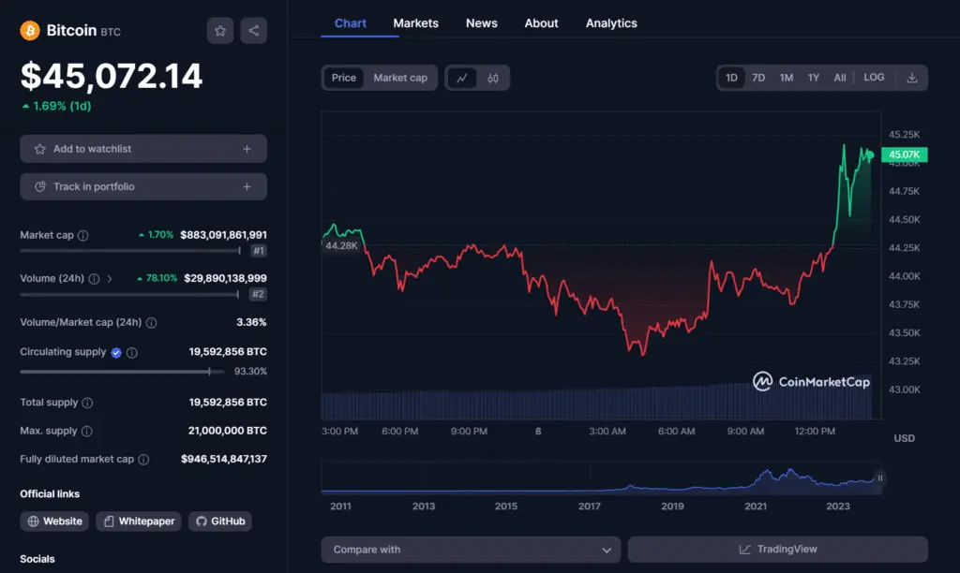Click the Whitepaper button
Viewport: 960px width, 573px height.
click(138, 521)
